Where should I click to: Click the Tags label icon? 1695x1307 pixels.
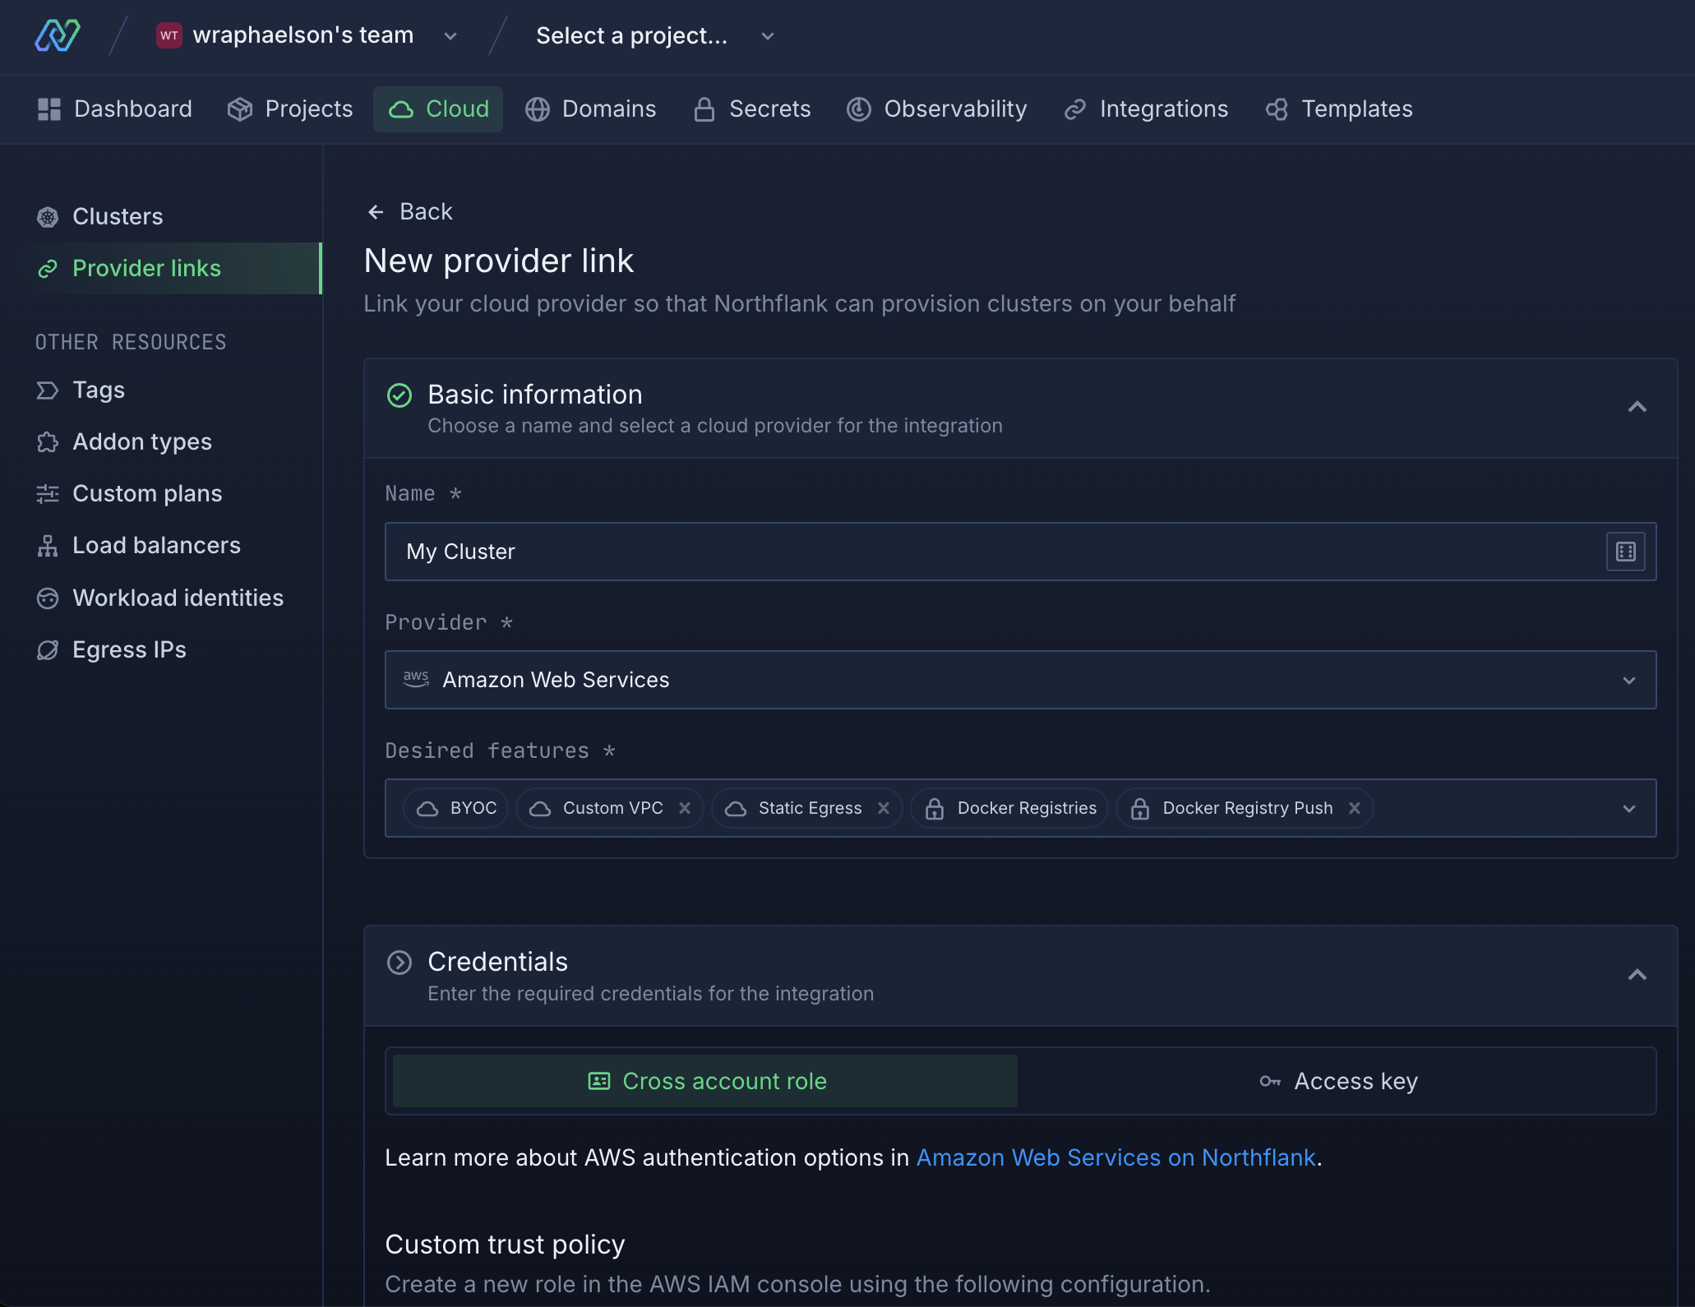pos(48,390)
